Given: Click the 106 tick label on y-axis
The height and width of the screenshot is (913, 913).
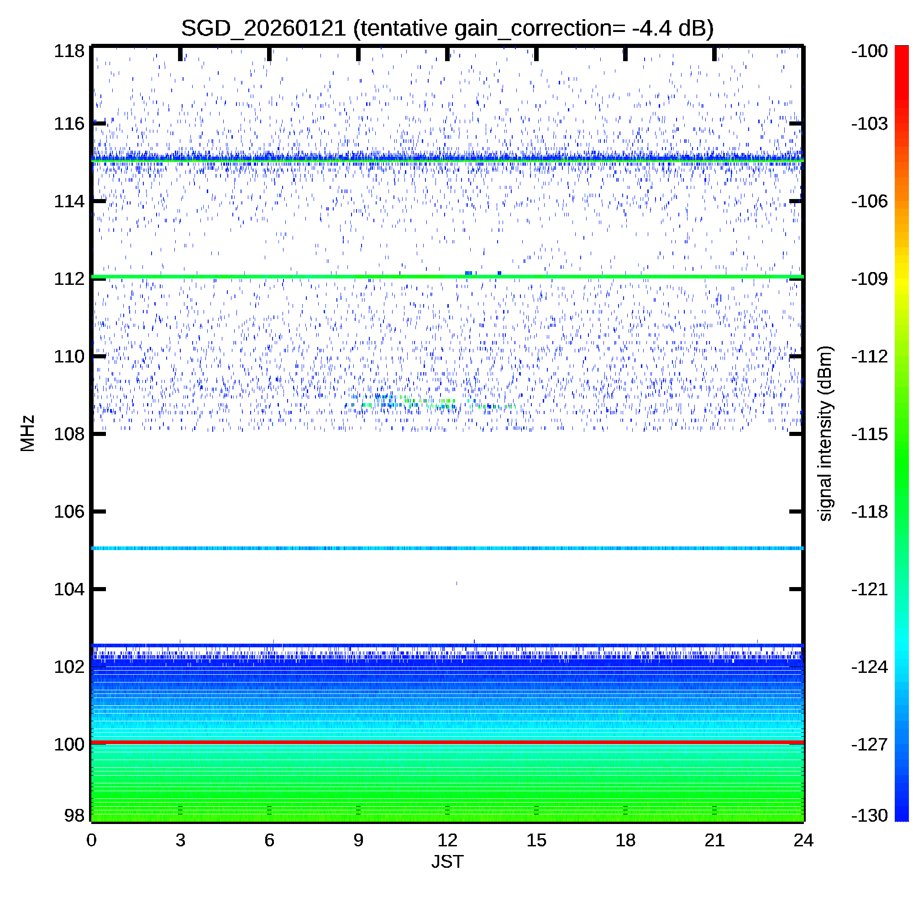Looking at the screenshot, I should tap(69, 511).
